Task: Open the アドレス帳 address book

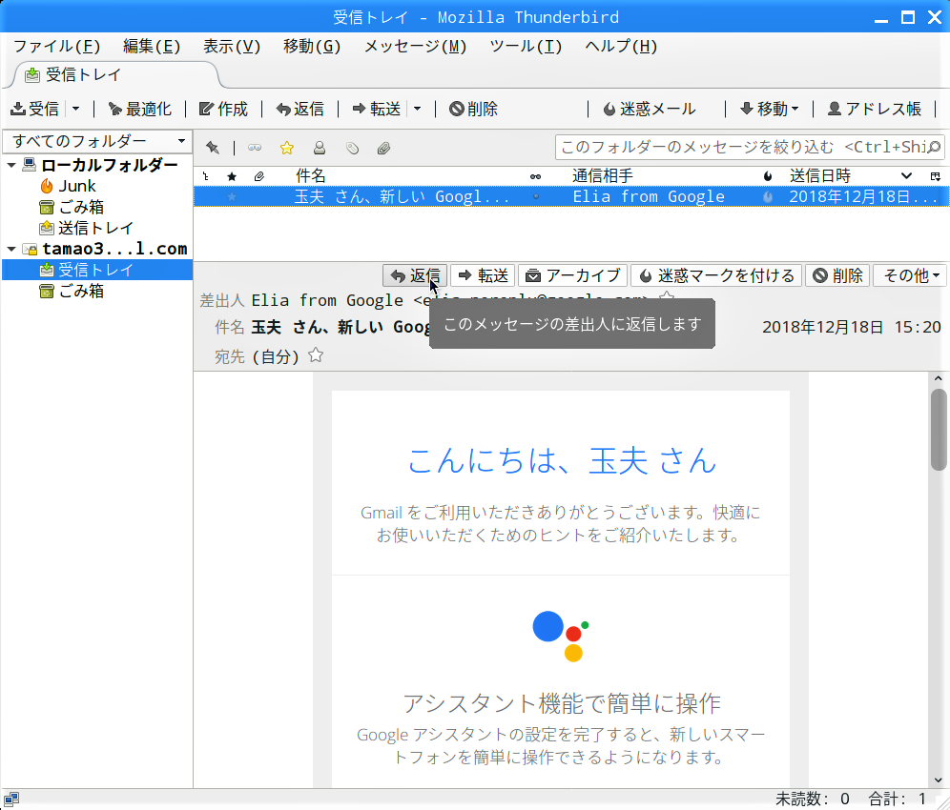Action: point(875,109)
